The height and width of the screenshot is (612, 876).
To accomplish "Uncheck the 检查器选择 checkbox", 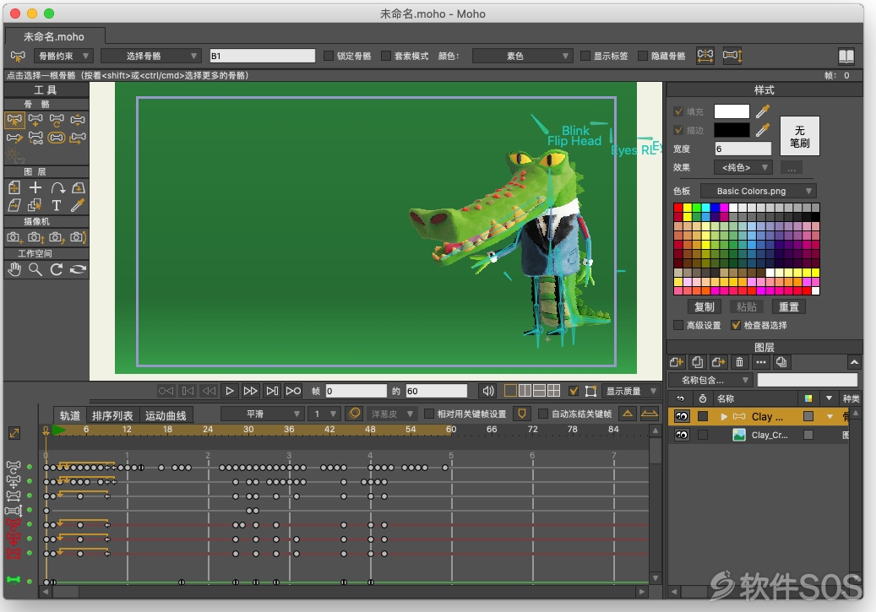I will coord(736,325).
